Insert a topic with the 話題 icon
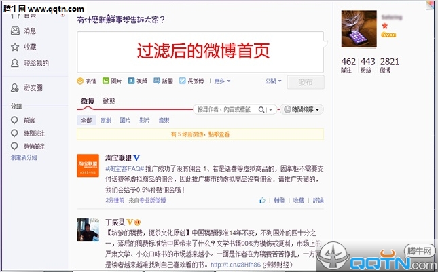438x272 pixels. click(157, 81)
